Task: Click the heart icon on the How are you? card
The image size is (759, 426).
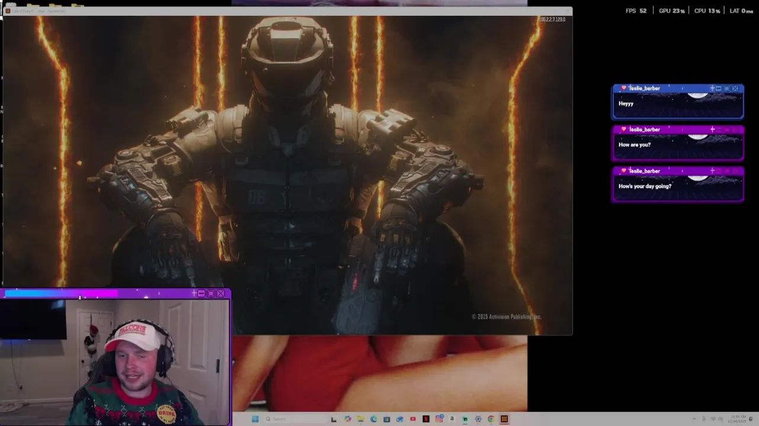Action: [x=624, y=129]
